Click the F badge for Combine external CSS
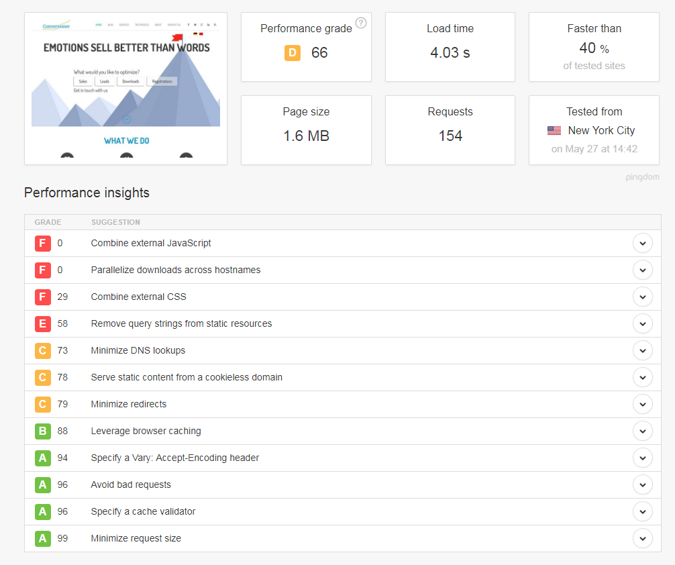The width and height of the screenshot is (675, 565). coord(43,297)
